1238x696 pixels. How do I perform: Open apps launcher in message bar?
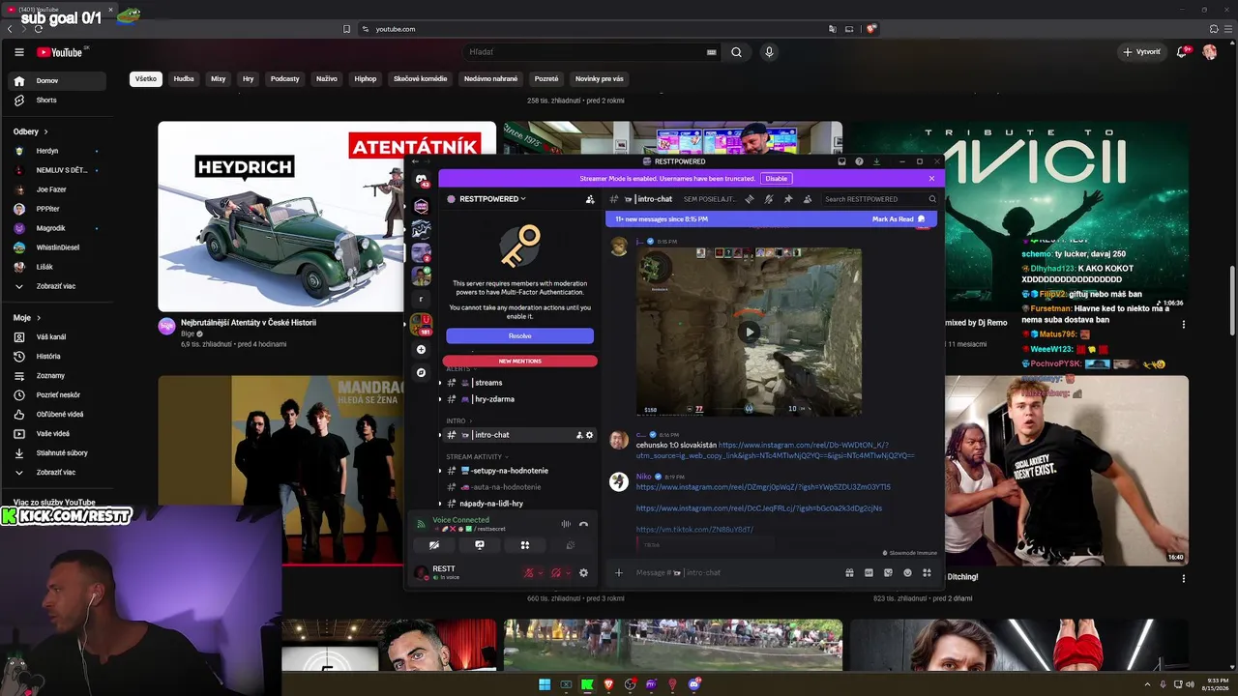pyautogui.click(x=927, y=572)
